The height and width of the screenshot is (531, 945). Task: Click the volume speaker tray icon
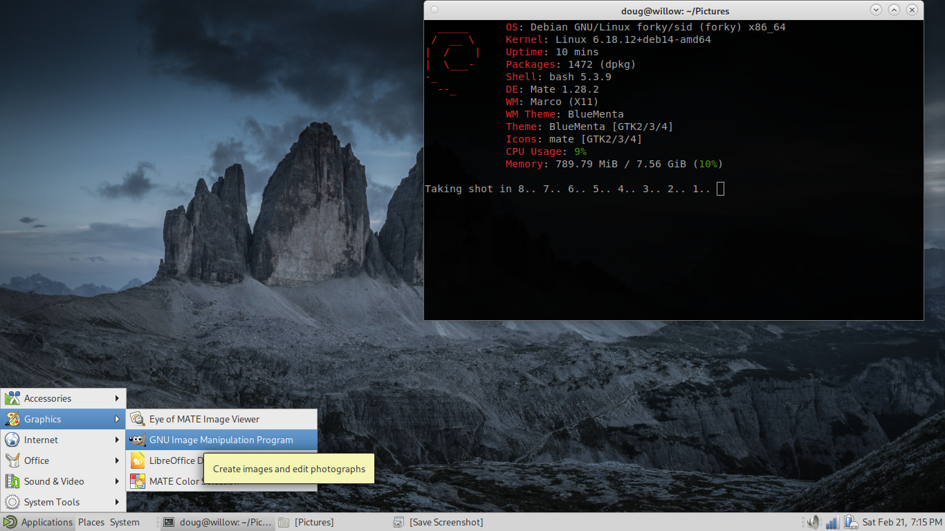click(x=813, y=522)
